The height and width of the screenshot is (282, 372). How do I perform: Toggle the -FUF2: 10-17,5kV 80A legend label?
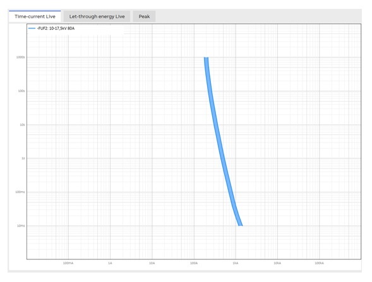(x=56, y=28)
